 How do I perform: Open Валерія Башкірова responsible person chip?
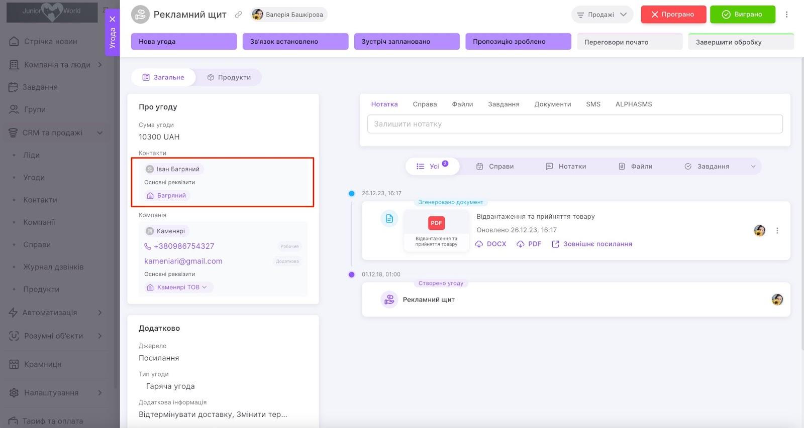[288, 15]
